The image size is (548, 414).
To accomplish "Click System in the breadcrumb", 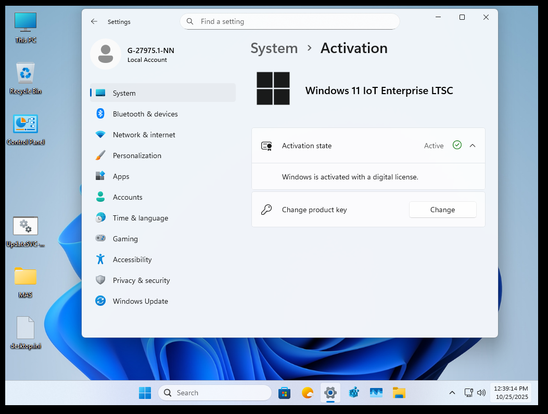I will [x=274, y=48].
